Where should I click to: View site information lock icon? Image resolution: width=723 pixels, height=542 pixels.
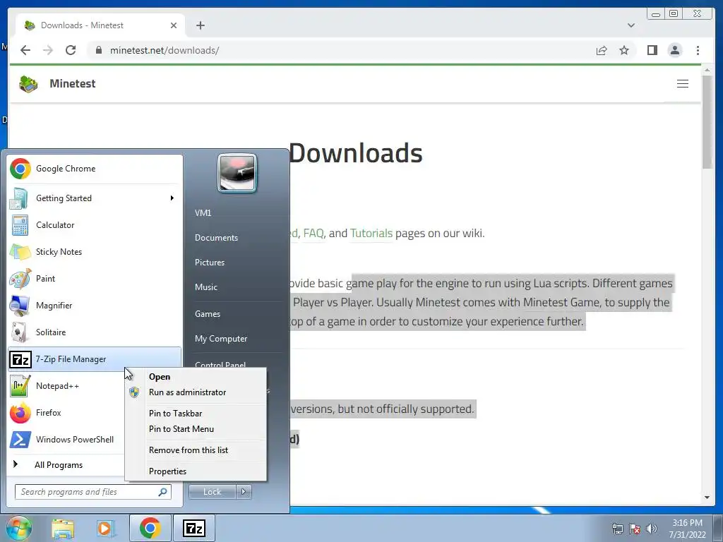pyautogui.click(x=99, y=50)
